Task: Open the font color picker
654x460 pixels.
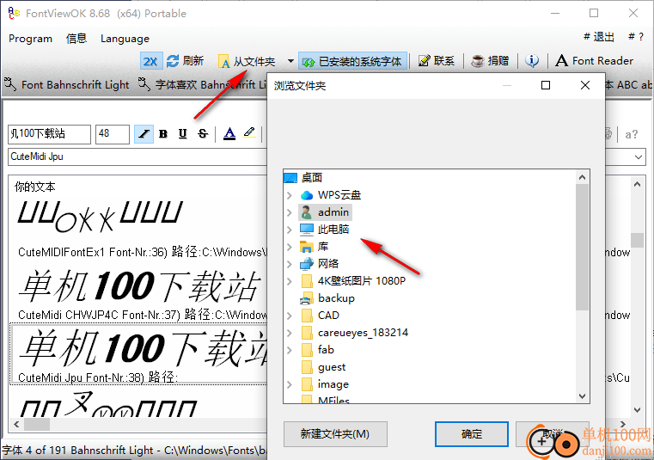Action: 229,133
